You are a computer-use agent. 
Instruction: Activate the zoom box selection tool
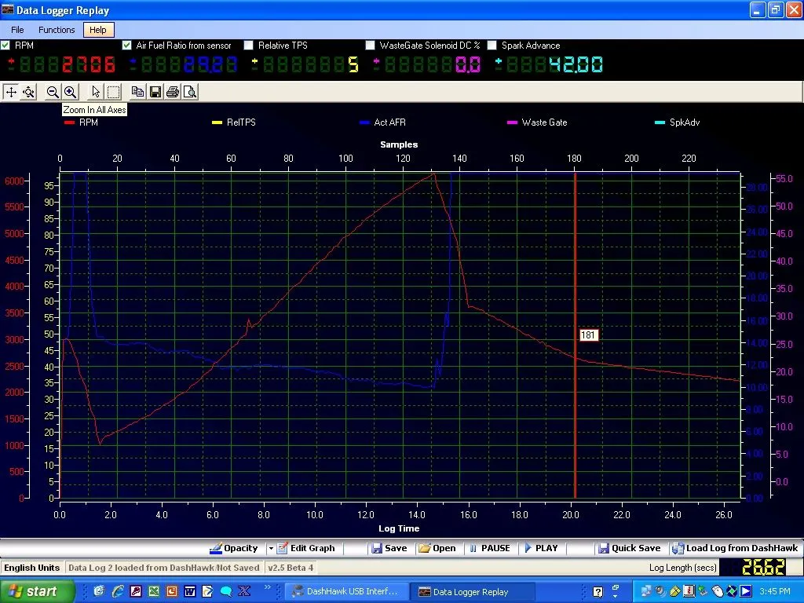click(113, 92)
